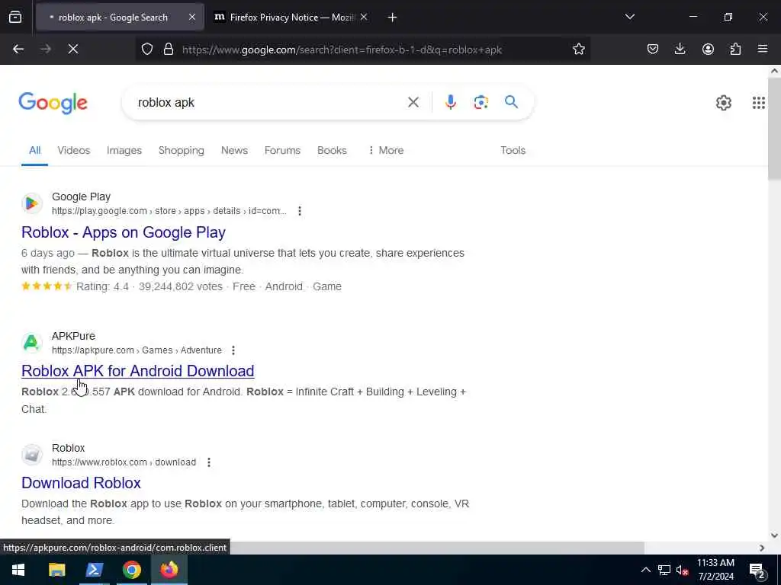The width and height of the screenshot is (781, 585).
Task: Submit search with magnifier icon
Action: [x=512, y=103]
